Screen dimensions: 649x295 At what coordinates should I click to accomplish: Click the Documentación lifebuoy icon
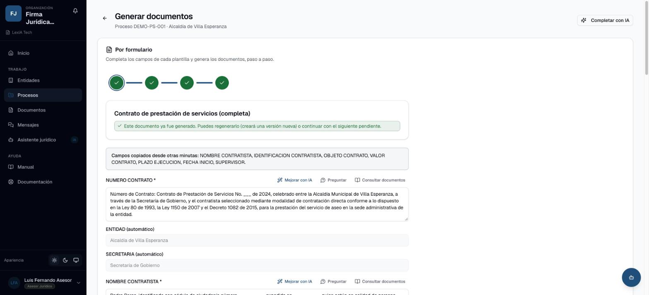(11, 182)
